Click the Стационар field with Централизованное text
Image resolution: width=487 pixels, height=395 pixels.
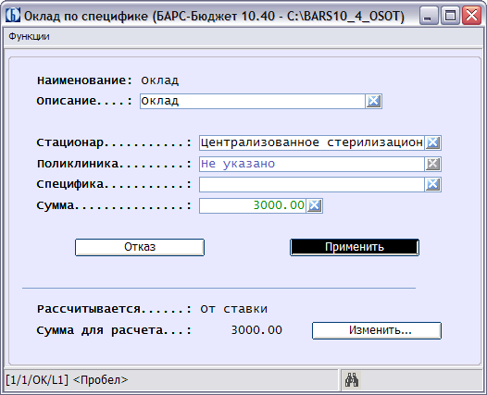coord(311,142)
